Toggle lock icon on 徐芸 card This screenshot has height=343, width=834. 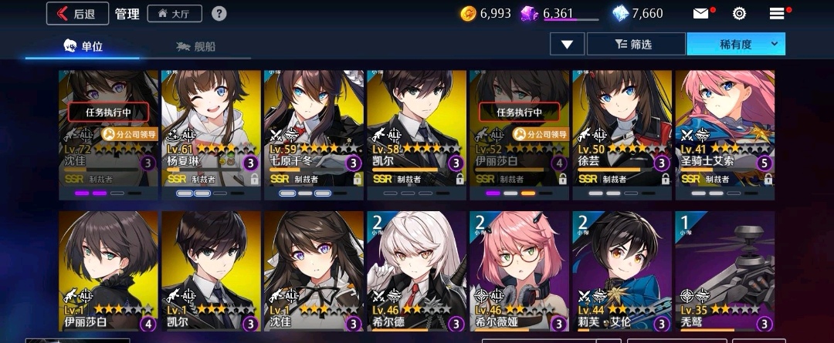[x=665, y=180]
